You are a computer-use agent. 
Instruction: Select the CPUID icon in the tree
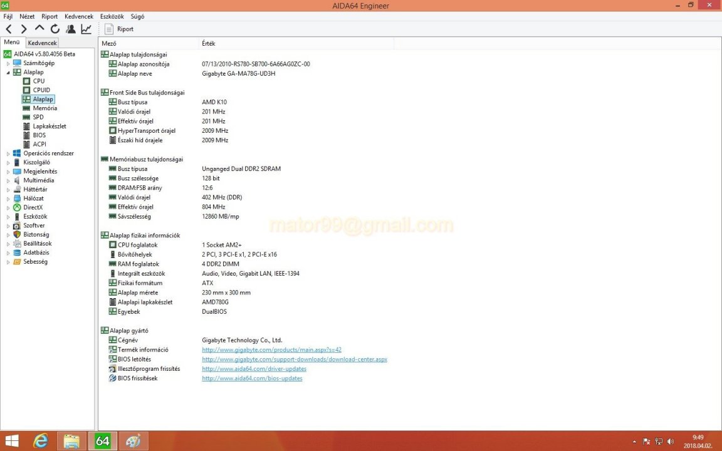pyautogui.click(x=27, y=90)
